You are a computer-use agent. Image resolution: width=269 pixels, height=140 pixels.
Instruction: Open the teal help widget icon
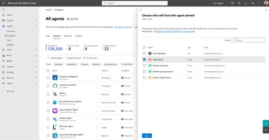point(266,123)
